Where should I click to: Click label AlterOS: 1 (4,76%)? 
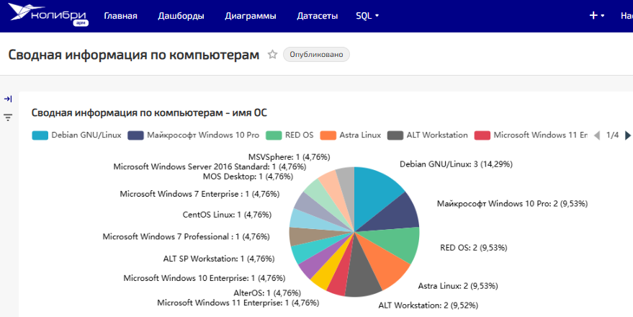point(267,293)
